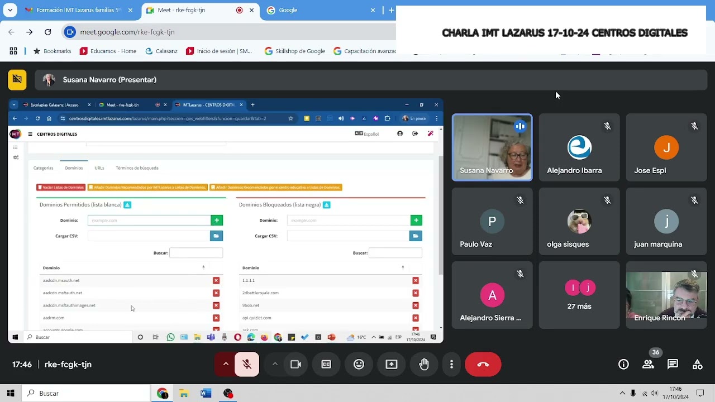This screenshot has height=402, width=715.
Task: Click Enrique Rincon video tile
Action: point(666,295)
